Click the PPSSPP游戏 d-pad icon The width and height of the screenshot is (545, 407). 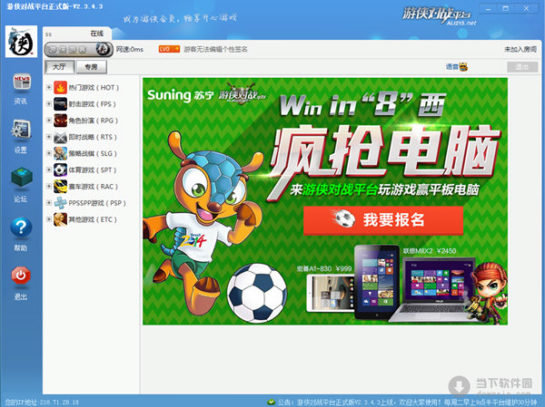(x=61, y=203)
